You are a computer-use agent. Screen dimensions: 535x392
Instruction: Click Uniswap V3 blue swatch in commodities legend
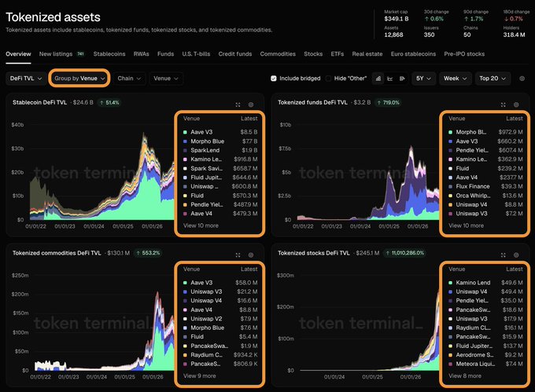click(185, 291)
